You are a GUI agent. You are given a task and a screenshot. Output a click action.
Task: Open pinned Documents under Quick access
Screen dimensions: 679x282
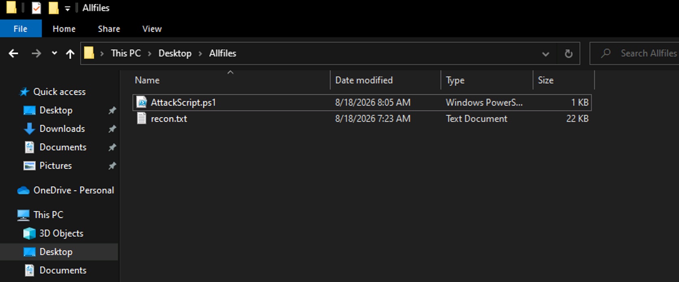[x=63, y=147]
